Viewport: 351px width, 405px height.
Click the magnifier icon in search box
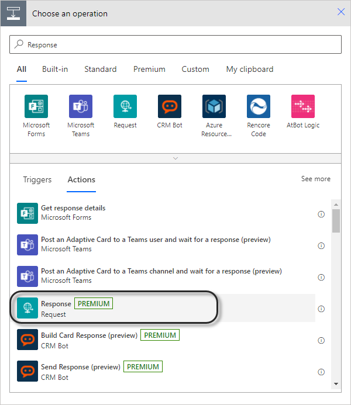tap(19, 44)
